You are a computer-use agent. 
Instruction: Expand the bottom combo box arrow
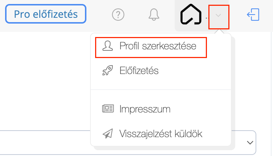(x=250, y=143)
